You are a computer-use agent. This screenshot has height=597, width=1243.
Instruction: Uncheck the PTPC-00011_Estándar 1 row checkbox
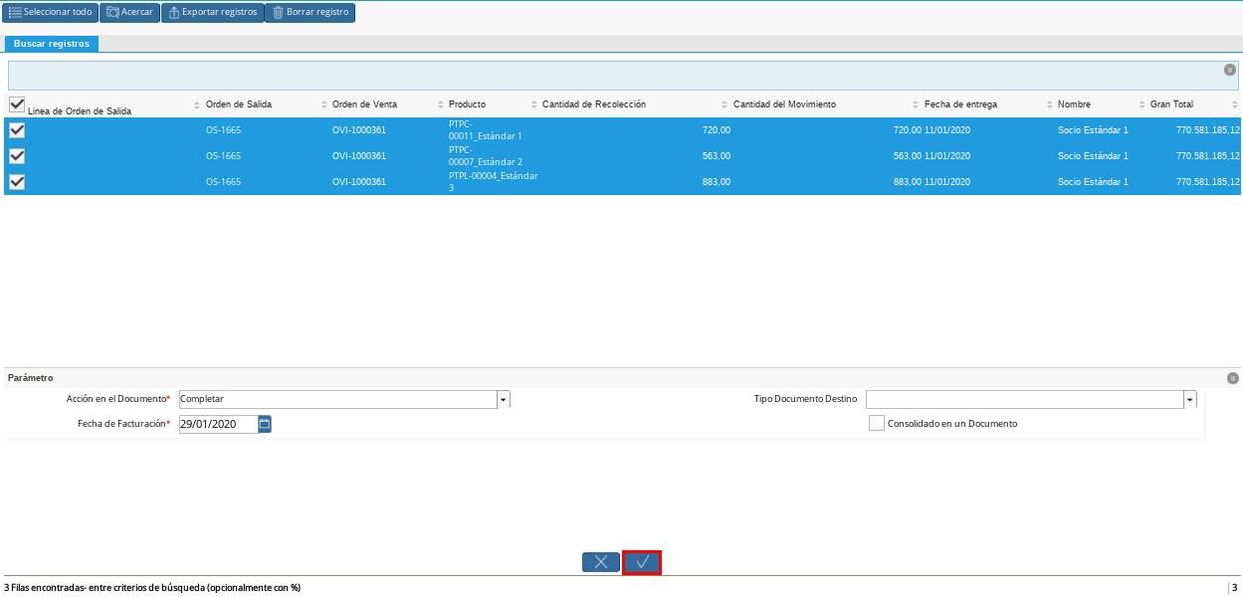click(x=17, y=130)
